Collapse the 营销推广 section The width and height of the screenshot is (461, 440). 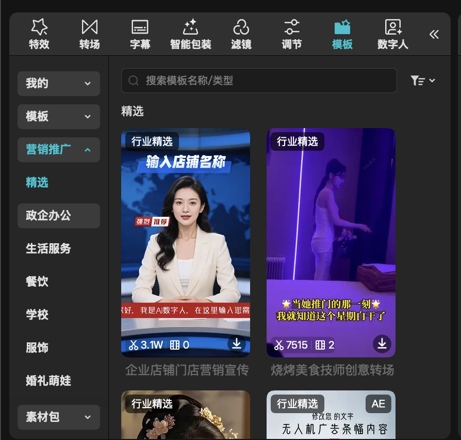(59, 150)
